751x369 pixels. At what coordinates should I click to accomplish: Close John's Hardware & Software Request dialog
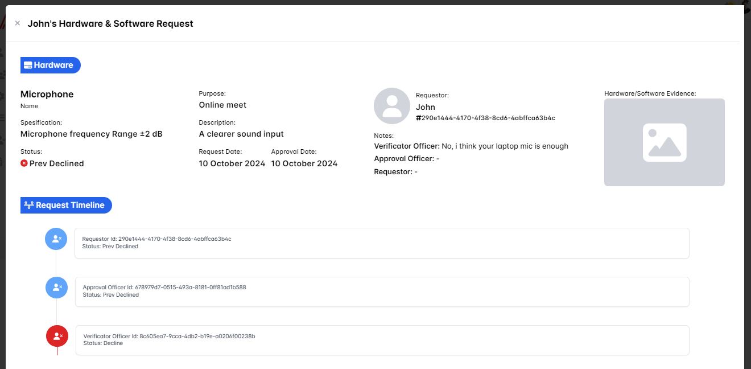click(17, 23)
